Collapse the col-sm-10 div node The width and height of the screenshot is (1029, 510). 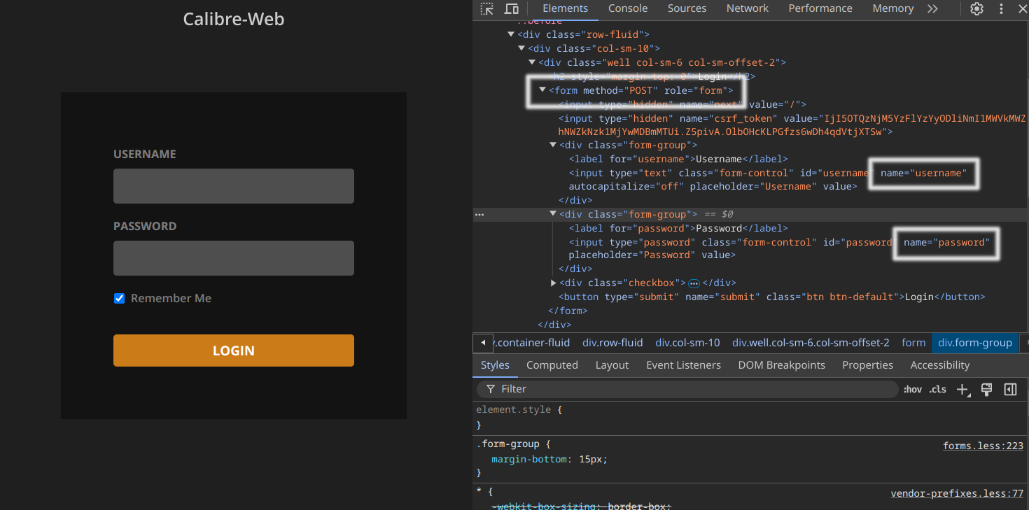521,48
